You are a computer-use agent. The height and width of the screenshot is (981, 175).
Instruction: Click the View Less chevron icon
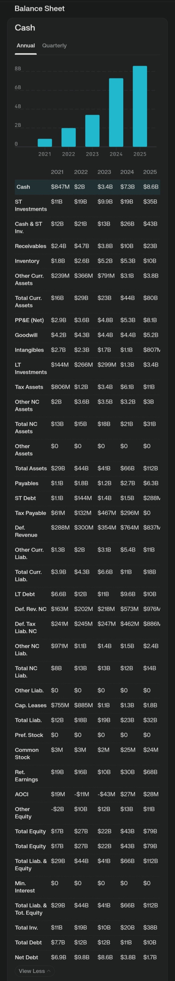pyautogui.click(x=49, y=971)
